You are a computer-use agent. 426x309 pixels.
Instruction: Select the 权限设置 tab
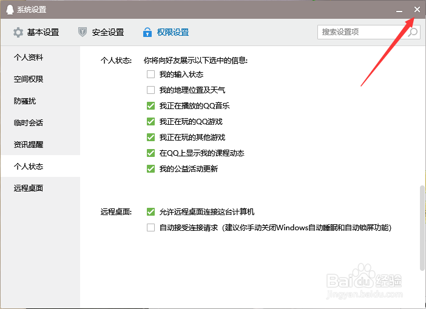click(166, 32)
